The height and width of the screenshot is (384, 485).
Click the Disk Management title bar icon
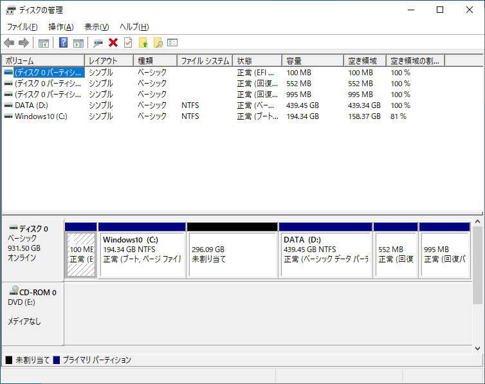click(x=10, y=10)
